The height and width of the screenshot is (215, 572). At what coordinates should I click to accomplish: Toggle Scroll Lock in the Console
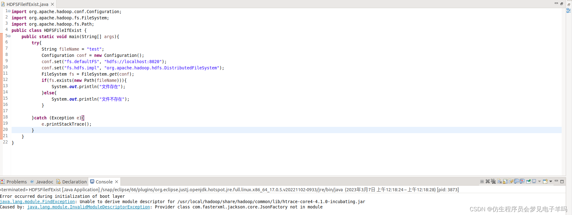tap(505, 181)
